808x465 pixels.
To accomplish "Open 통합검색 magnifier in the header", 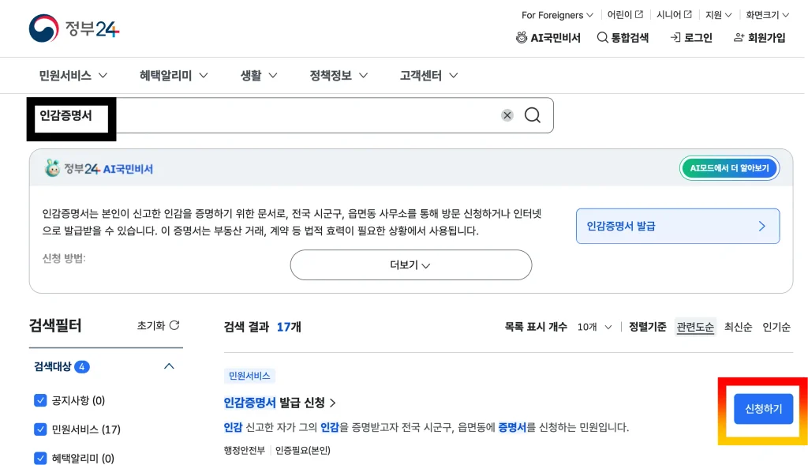I will [x=623, y=38].
